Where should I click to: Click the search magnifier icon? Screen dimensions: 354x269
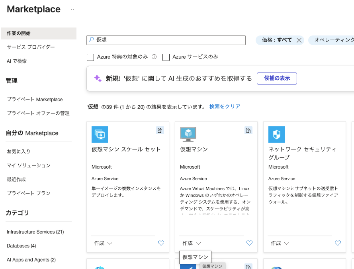(x=91, y=39)
